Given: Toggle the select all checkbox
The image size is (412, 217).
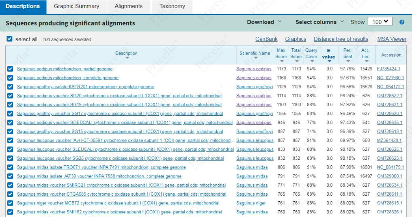Looking at the screenshot, I should click(9, 39).
